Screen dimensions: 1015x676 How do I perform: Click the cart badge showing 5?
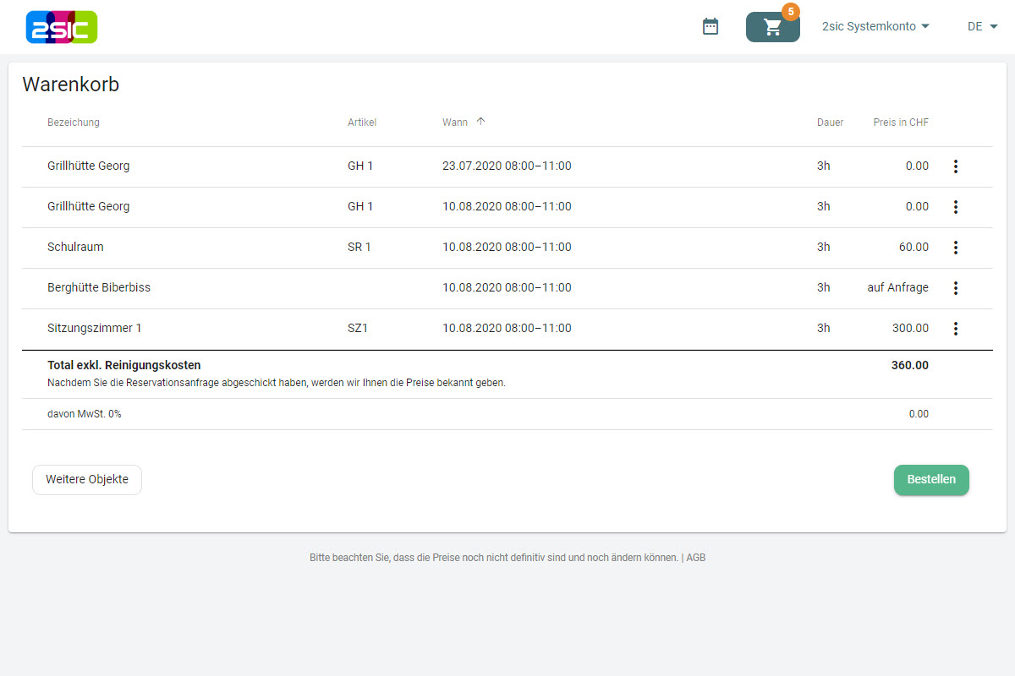pos(791,12)
